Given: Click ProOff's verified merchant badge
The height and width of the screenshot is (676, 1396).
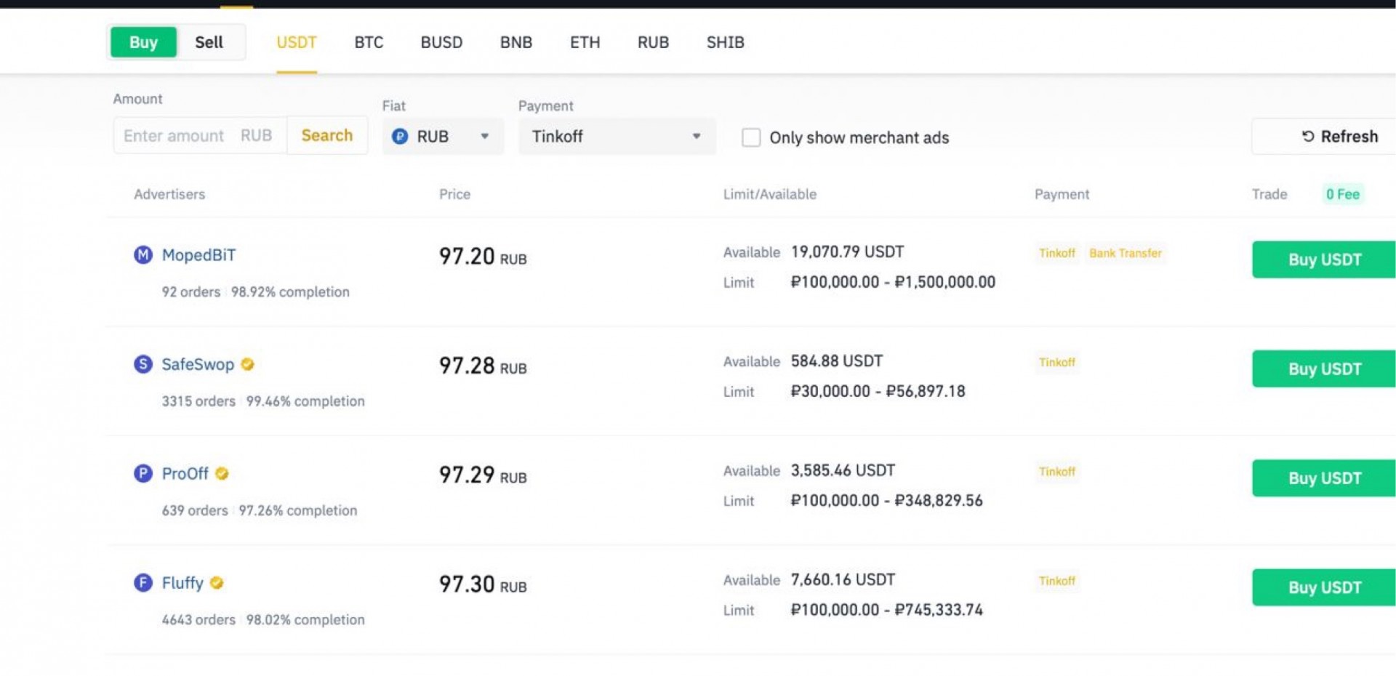Looking at the screenshot, I should 222,473.
